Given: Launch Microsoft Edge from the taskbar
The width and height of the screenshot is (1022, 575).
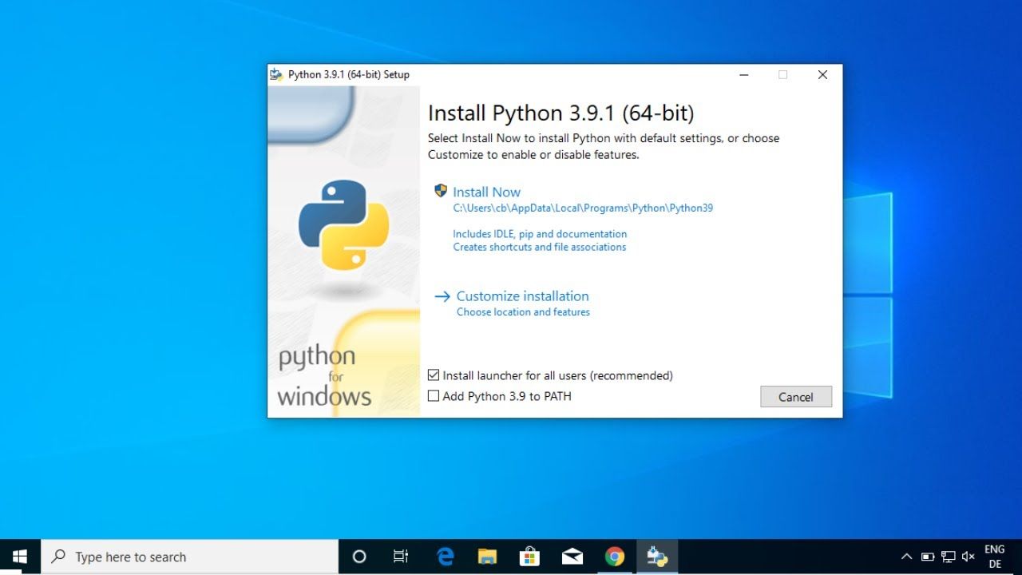Looking at the screenshot, I should (x=445, y=557).
